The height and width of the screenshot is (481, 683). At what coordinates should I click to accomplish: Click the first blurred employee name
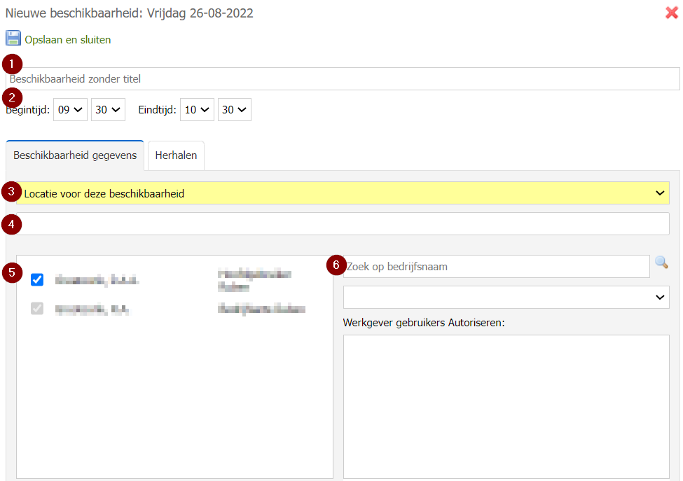(97, 281)
